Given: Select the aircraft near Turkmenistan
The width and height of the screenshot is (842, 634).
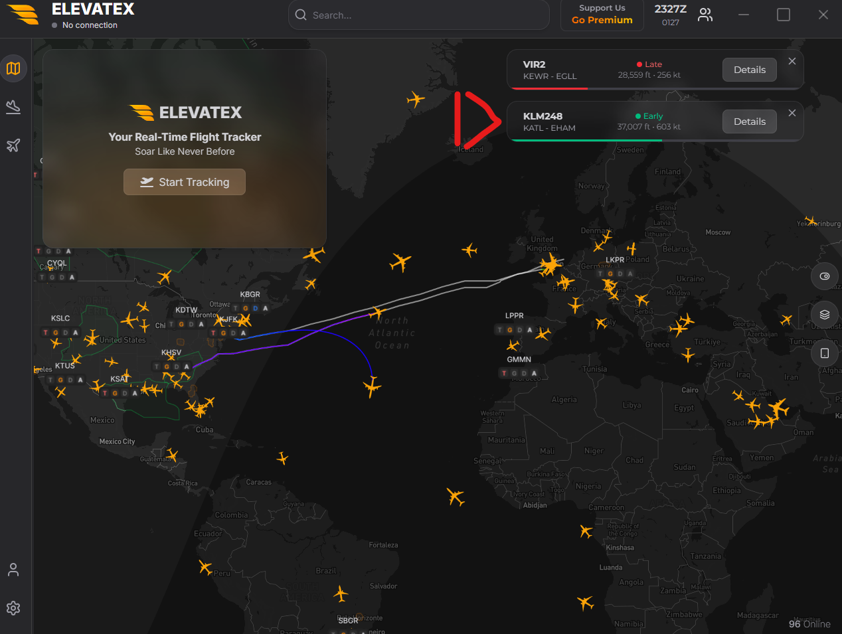Looking at the screenshot, I should (786, 320).
